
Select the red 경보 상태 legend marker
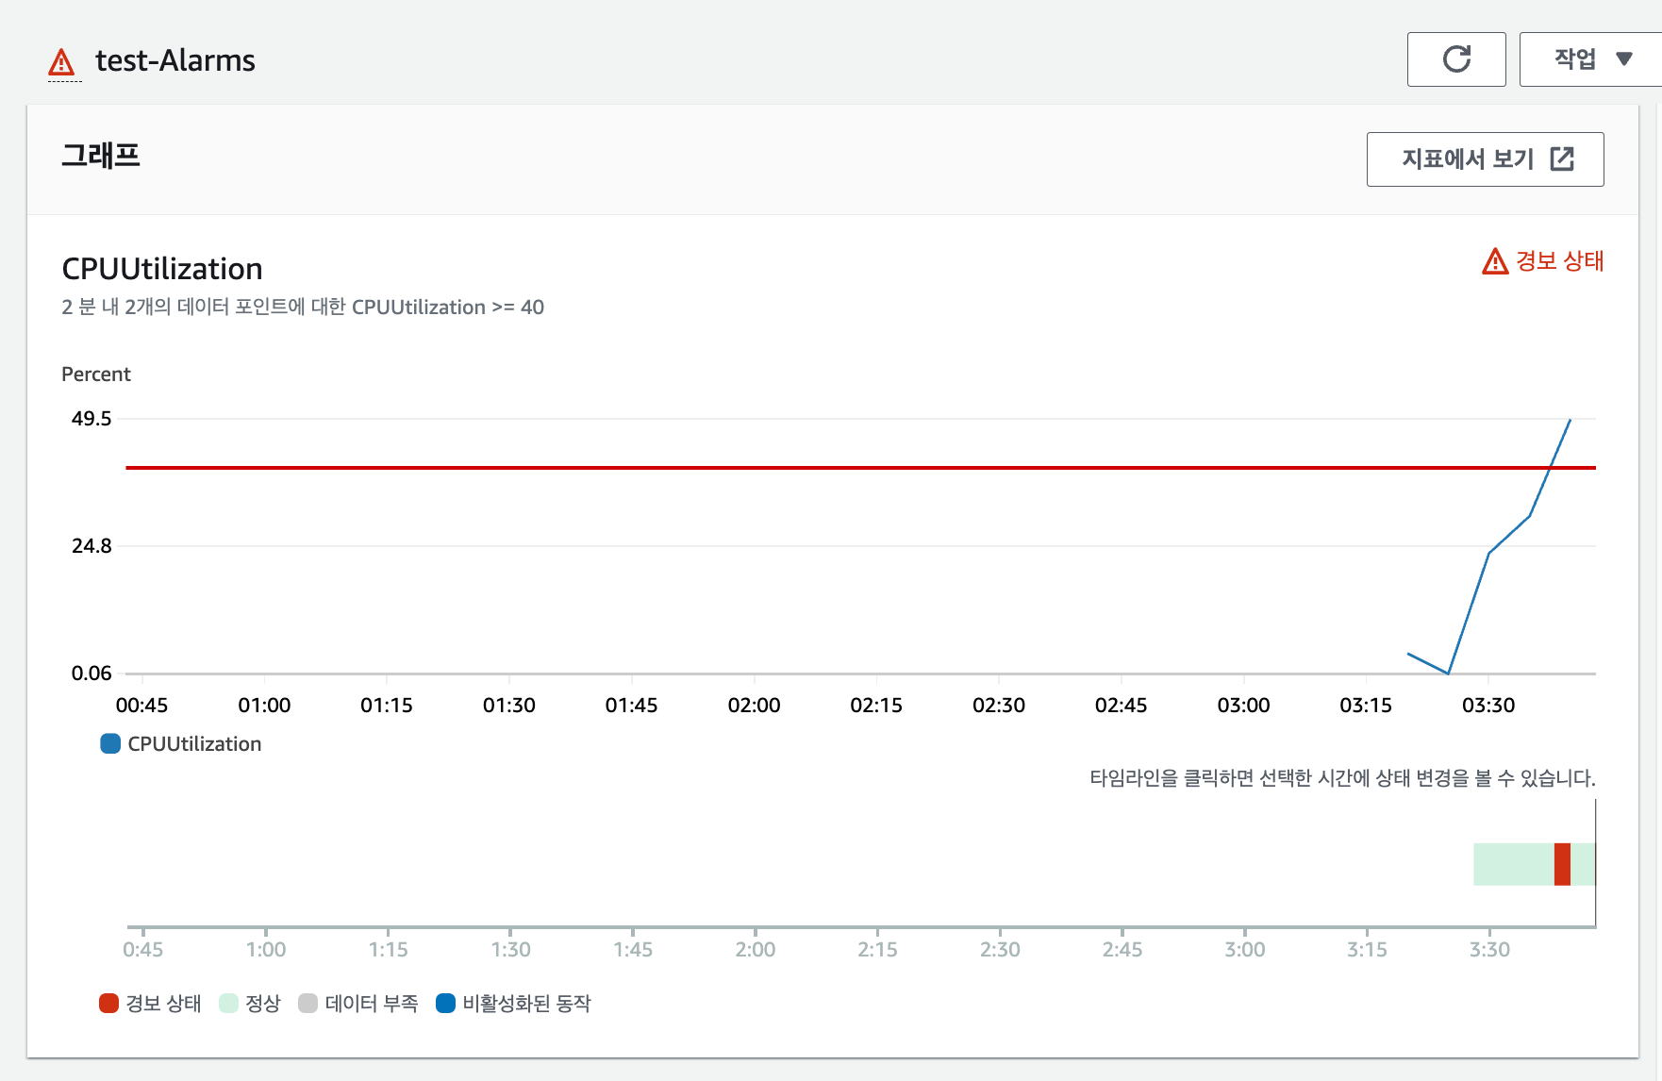[x=107, y=1003]
